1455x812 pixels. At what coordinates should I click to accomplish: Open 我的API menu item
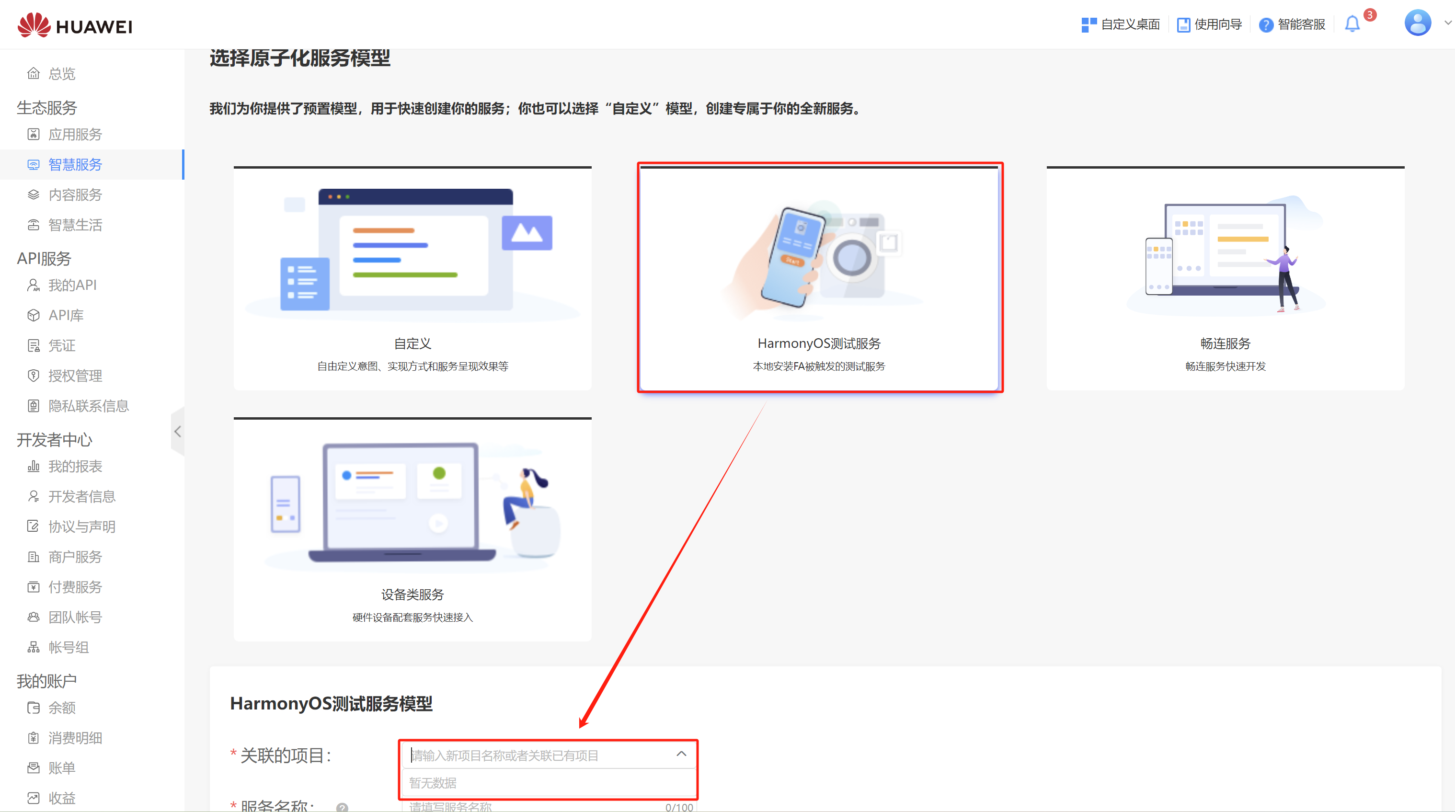click(72, 285)
